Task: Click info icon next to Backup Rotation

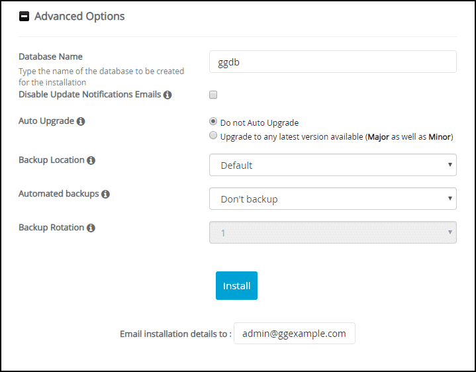Action: pos(91,228)
